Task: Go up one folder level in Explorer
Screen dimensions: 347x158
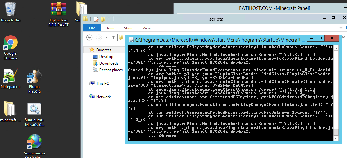Action: coord(114,37)
